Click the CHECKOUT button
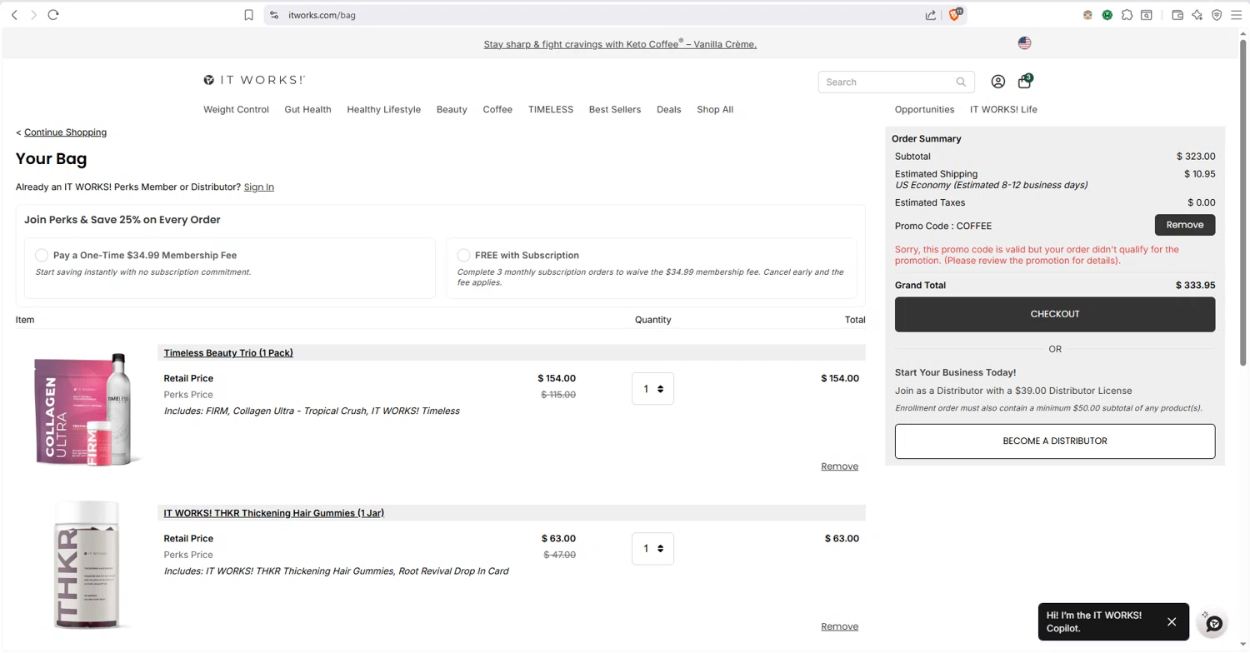Screen dimensions: 1250x653 1054,314
